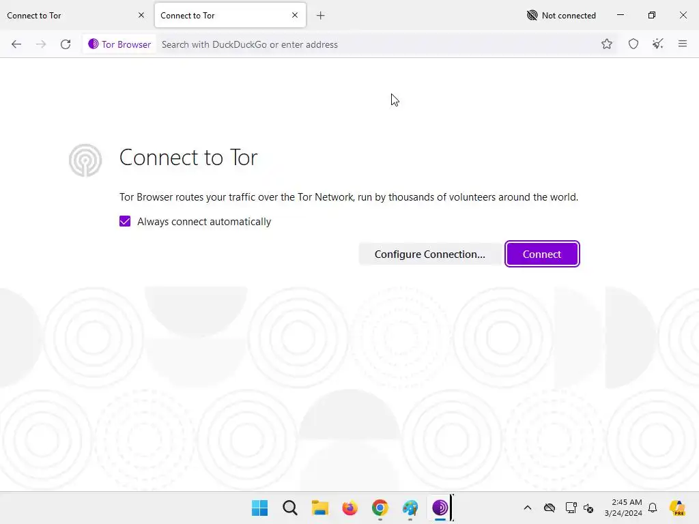This screenshot has width=699, height=524.
Task: Go back using the back arrow
Action: pyautogui.click(x=16, y=44)
